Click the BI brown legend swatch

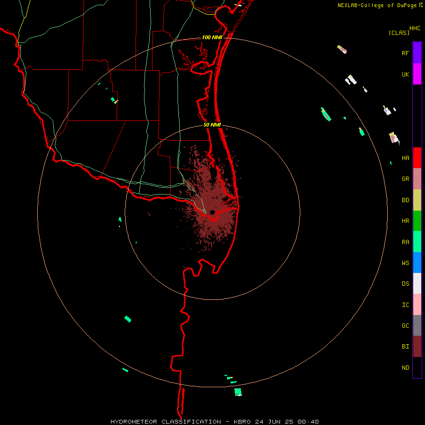417,347
